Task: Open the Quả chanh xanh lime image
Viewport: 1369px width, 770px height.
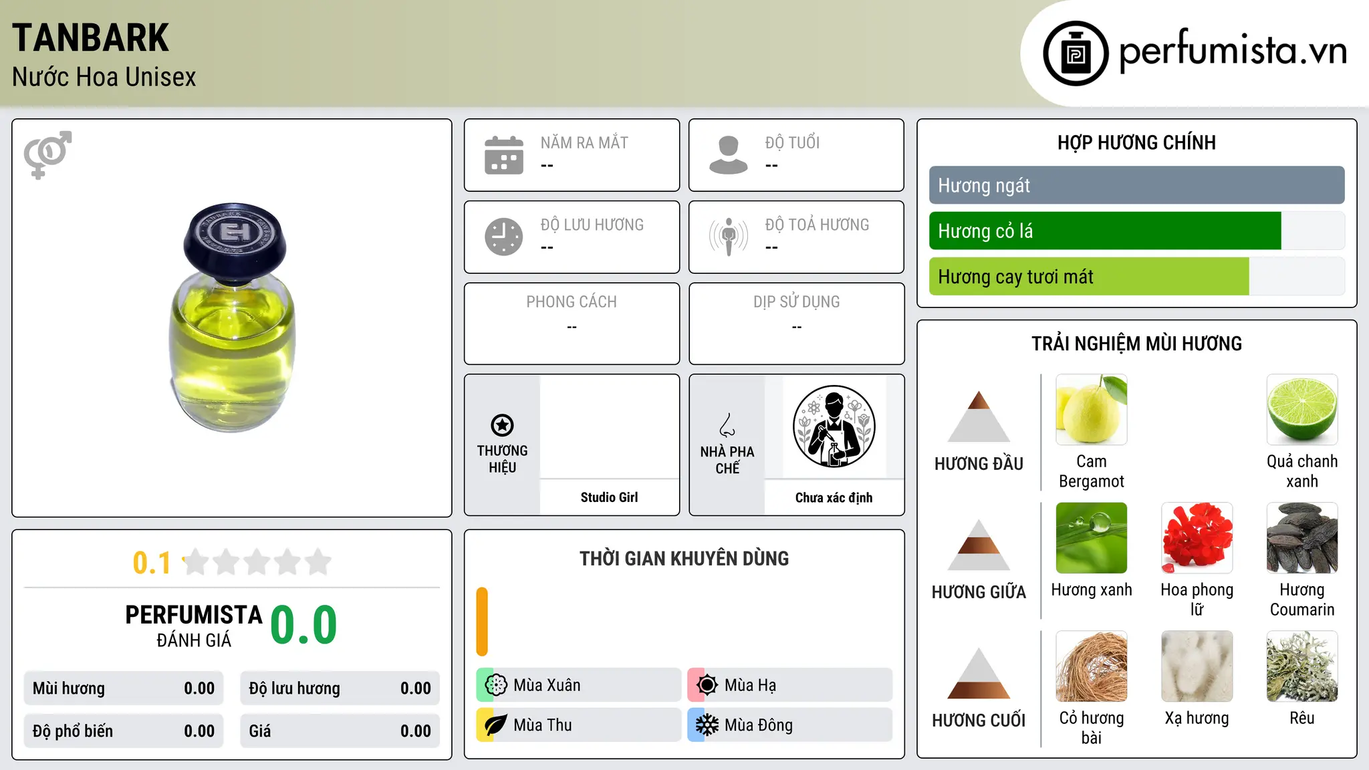Action: 1302,410
